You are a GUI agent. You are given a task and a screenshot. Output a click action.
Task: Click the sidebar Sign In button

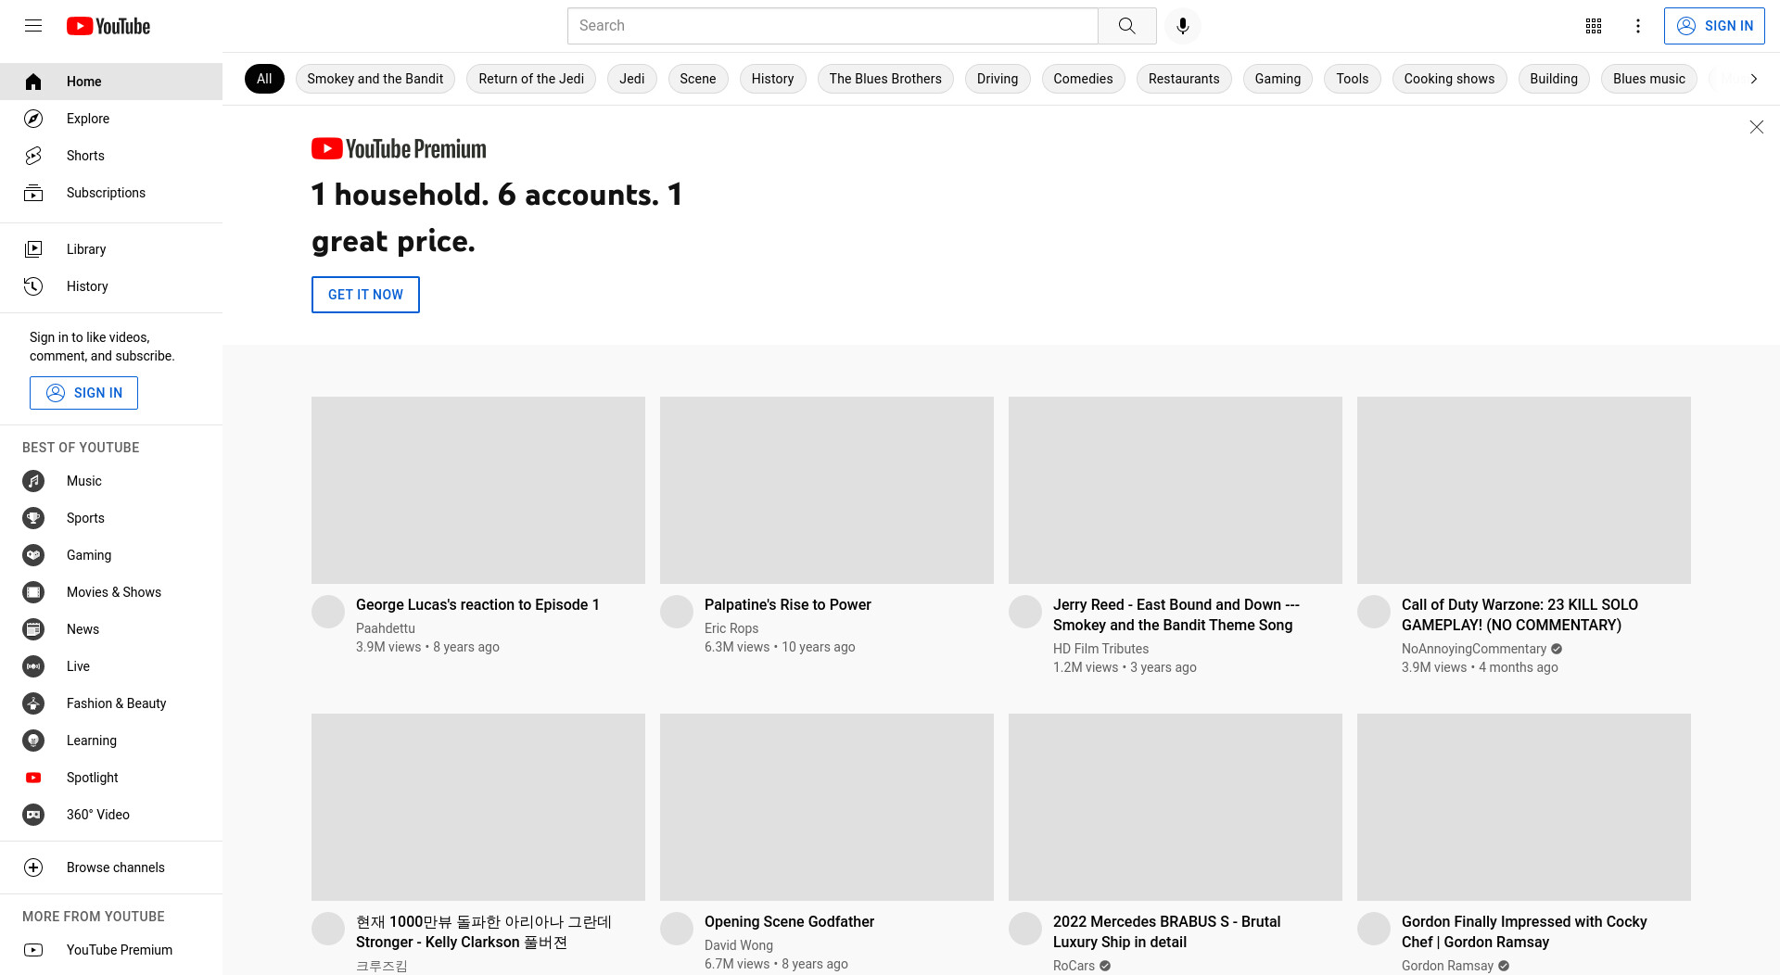coord(83,393)
